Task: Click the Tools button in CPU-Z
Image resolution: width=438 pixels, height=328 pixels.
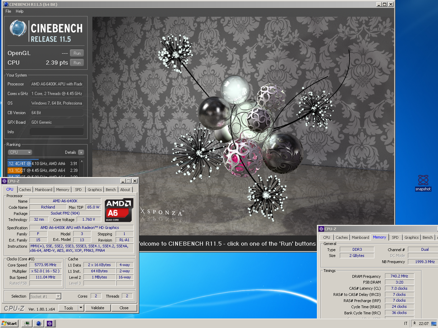Action: pos(68,308)
